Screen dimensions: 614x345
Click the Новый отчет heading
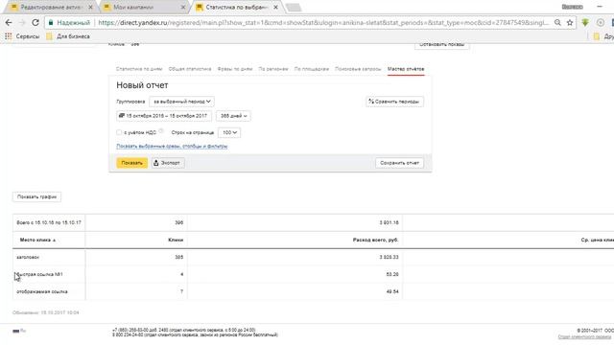(x=142, y=85)
